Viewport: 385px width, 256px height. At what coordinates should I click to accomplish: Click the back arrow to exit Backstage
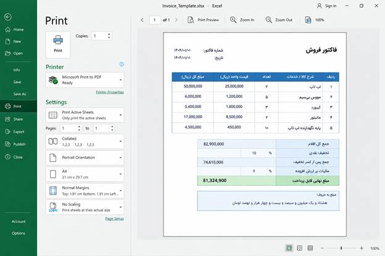[x=8, y=17]
